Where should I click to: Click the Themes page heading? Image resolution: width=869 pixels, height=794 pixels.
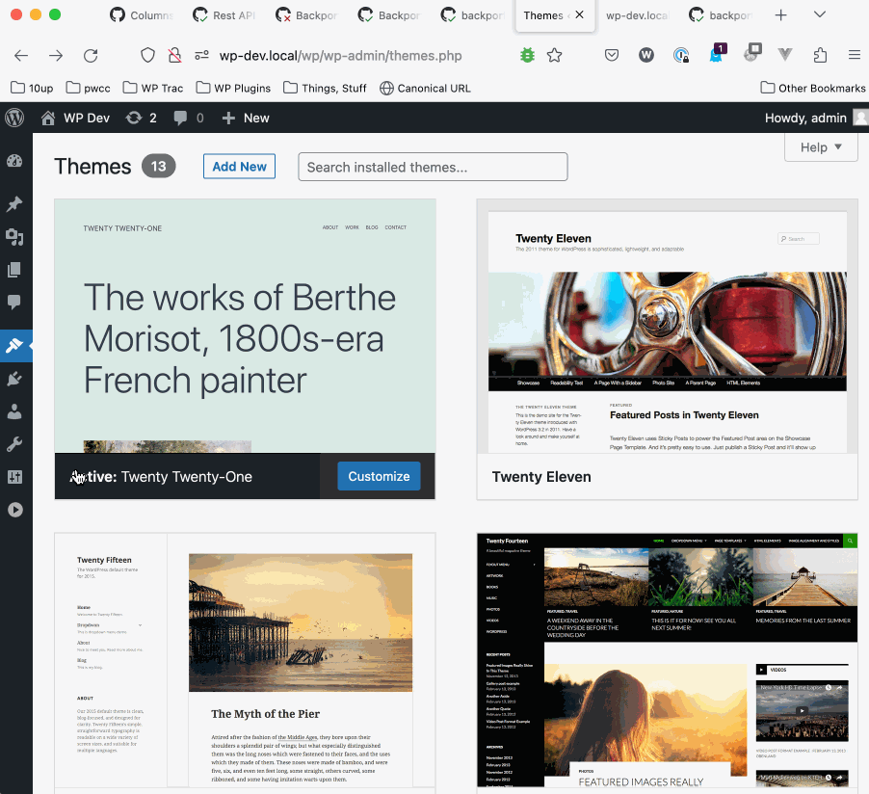tap(92, 167)
